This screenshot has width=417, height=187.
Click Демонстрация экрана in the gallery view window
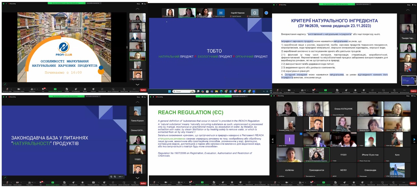pos(324,183)
